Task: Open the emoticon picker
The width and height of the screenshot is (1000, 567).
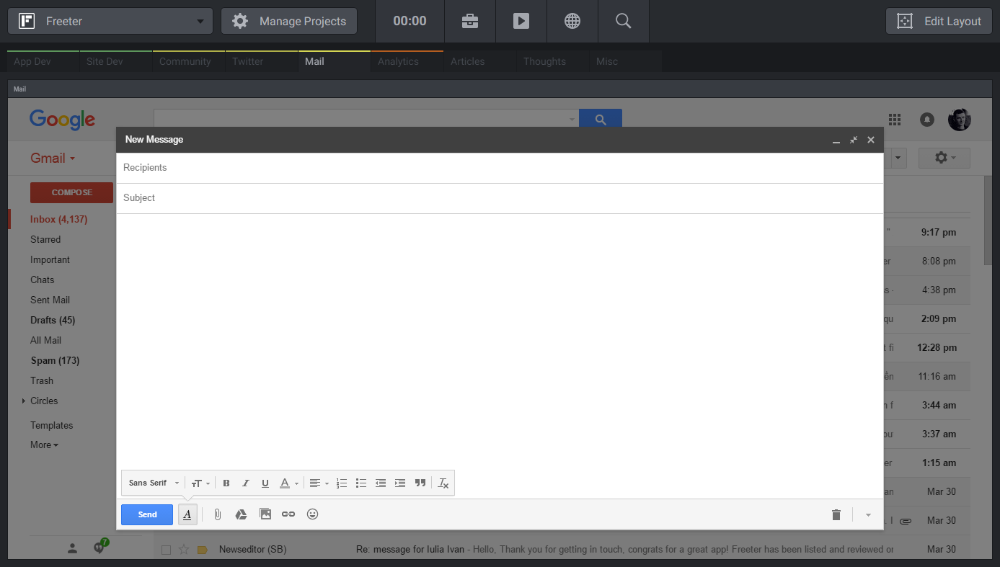Action: [312, 514]
